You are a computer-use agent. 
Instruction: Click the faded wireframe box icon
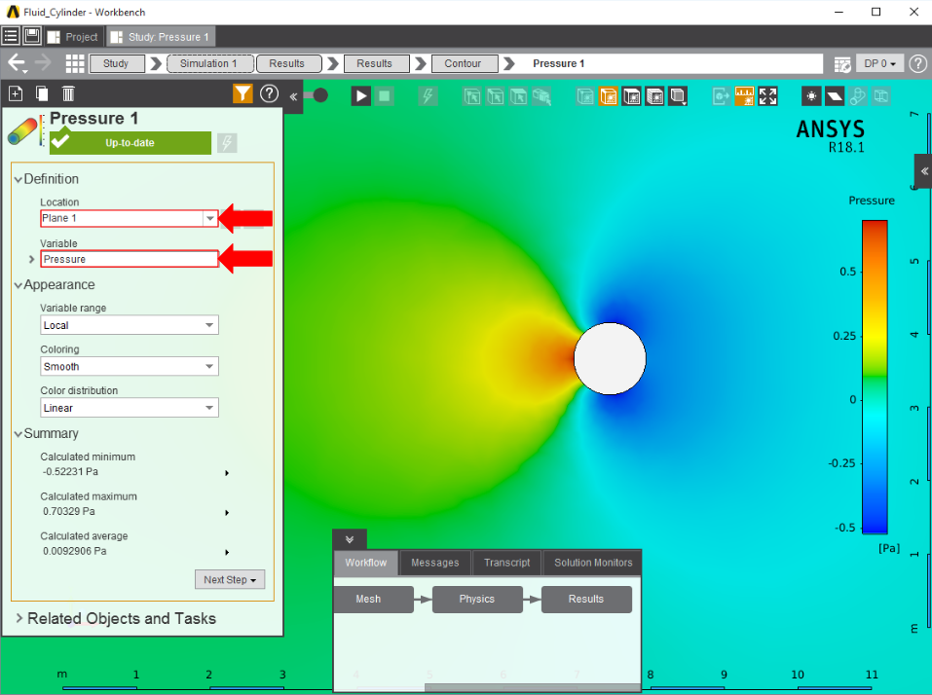pyautogui.click(x=881, y=96)
